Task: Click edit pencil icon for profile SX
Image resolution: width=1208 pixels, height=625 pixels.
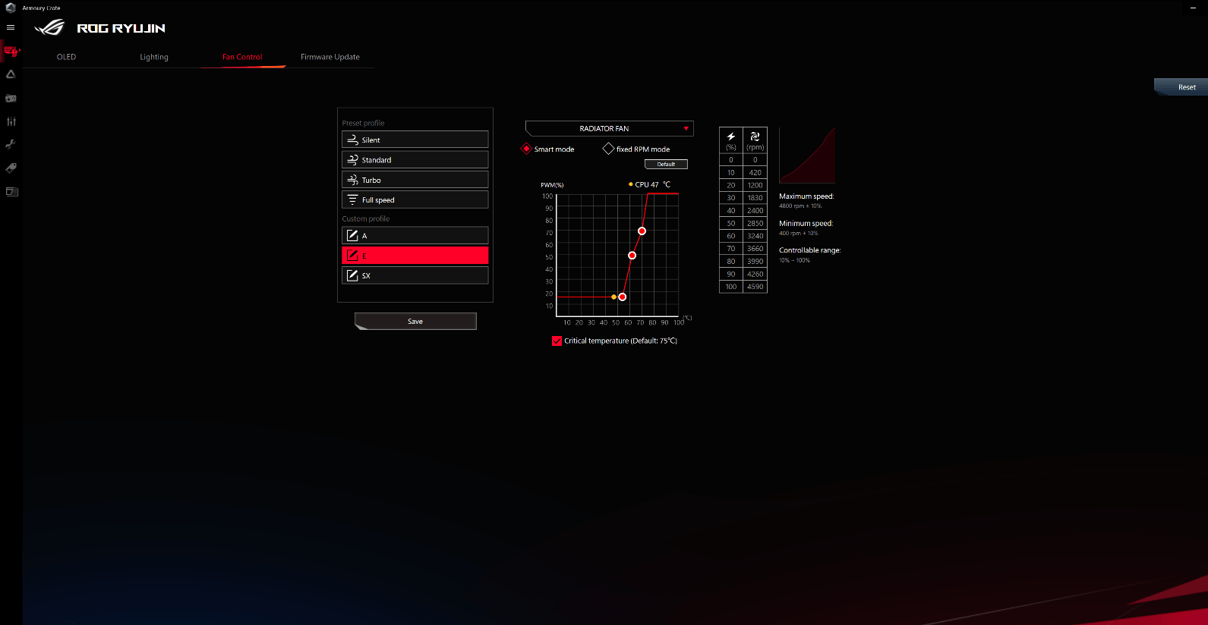Action: 352,275
